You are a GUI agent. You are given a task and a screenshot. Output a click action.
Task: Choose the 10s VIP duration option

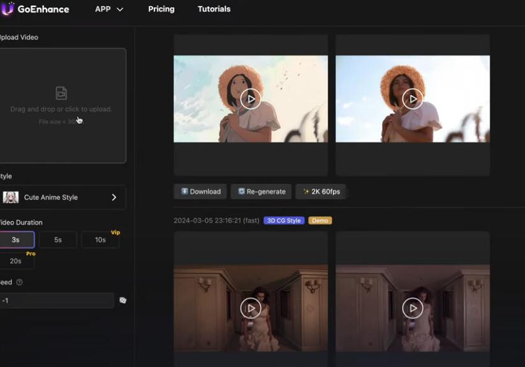(x=100, y=240)
